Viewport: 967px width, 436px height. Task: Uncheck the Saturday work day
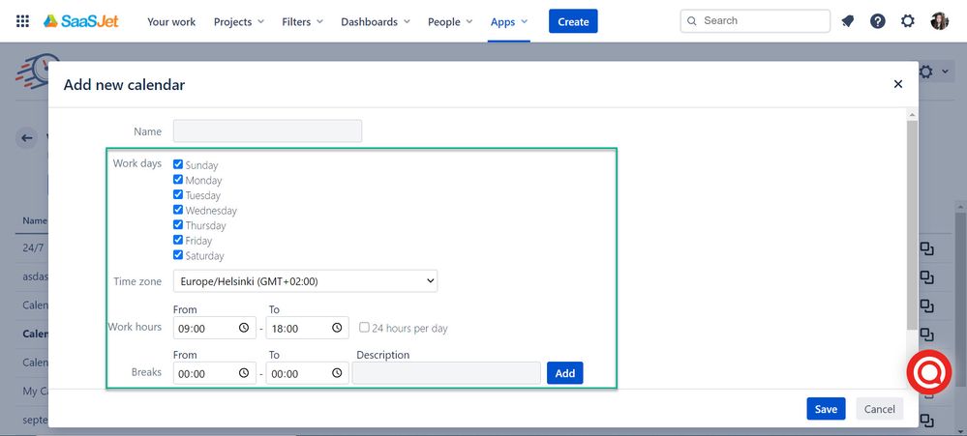[x=178, y=255]
